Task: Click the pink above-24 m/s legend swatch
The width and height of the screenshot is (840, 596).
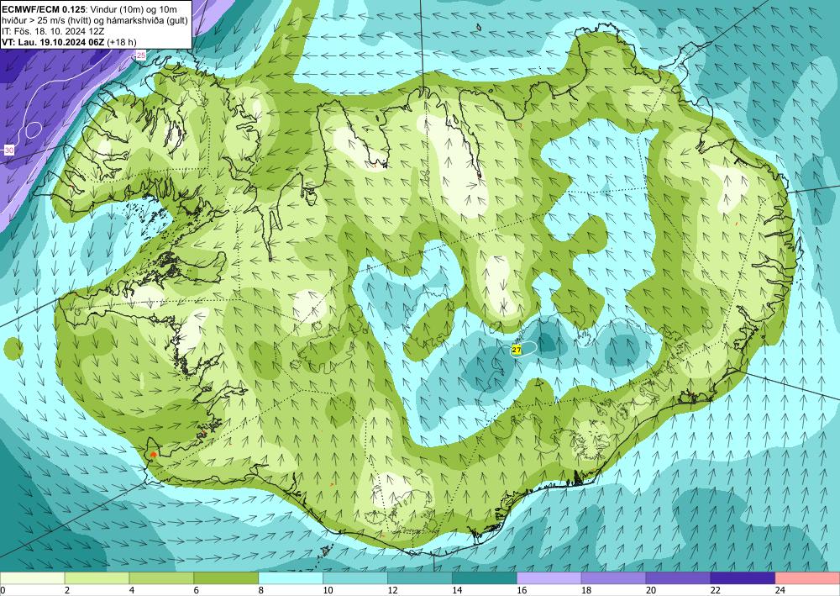Action: tap(807, 578)
